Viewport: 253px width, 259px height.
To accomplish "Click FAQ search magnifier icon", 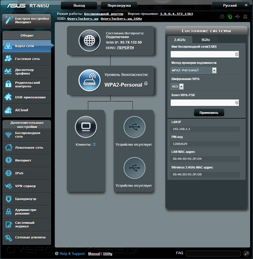I will (x=246, y=253).
